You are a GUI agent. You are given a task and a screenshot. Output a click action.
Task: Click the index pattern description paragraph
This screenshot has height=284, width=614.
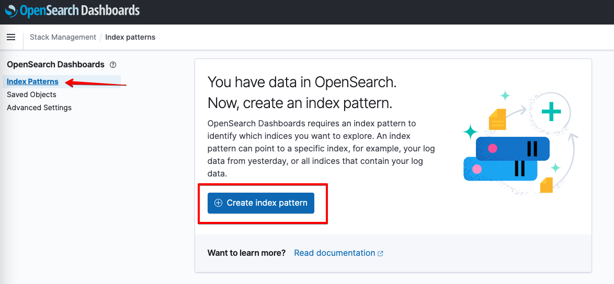coord(321,149)
